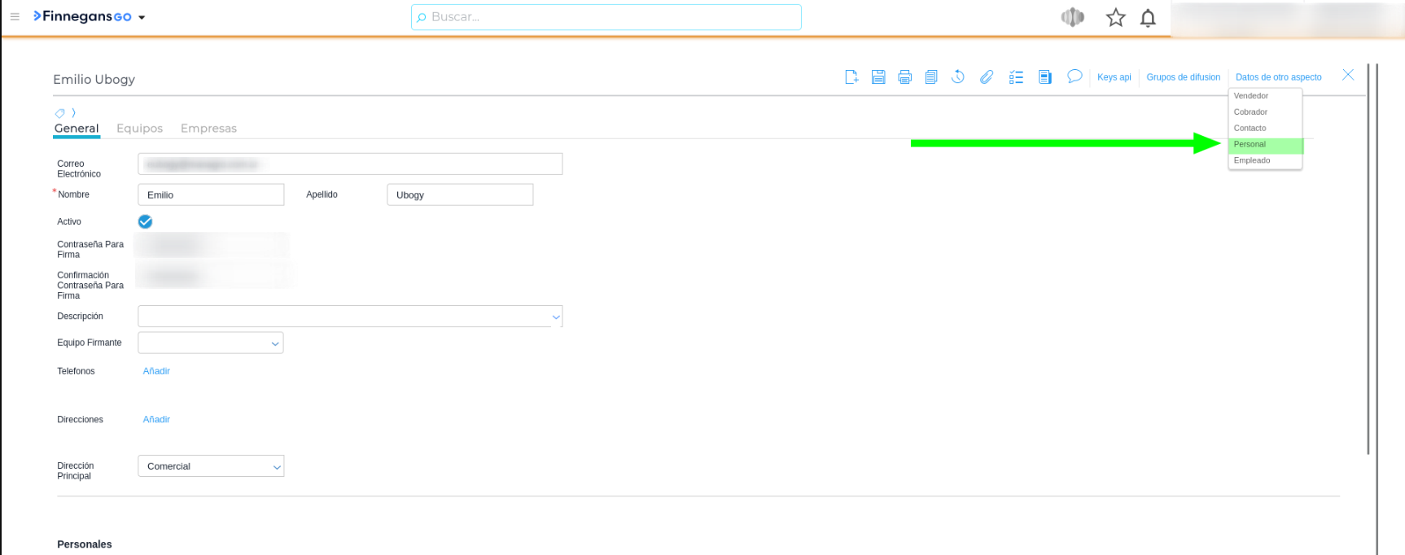The height and width of the screenshot is (555, 1405).
Task: Open Grupos de difusion link
Action: [1183, 77]
